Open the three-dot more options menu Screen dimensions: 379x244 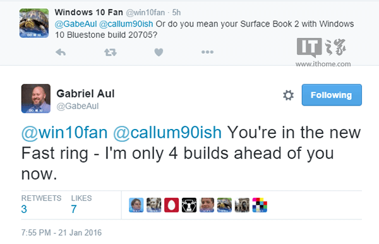207,52
